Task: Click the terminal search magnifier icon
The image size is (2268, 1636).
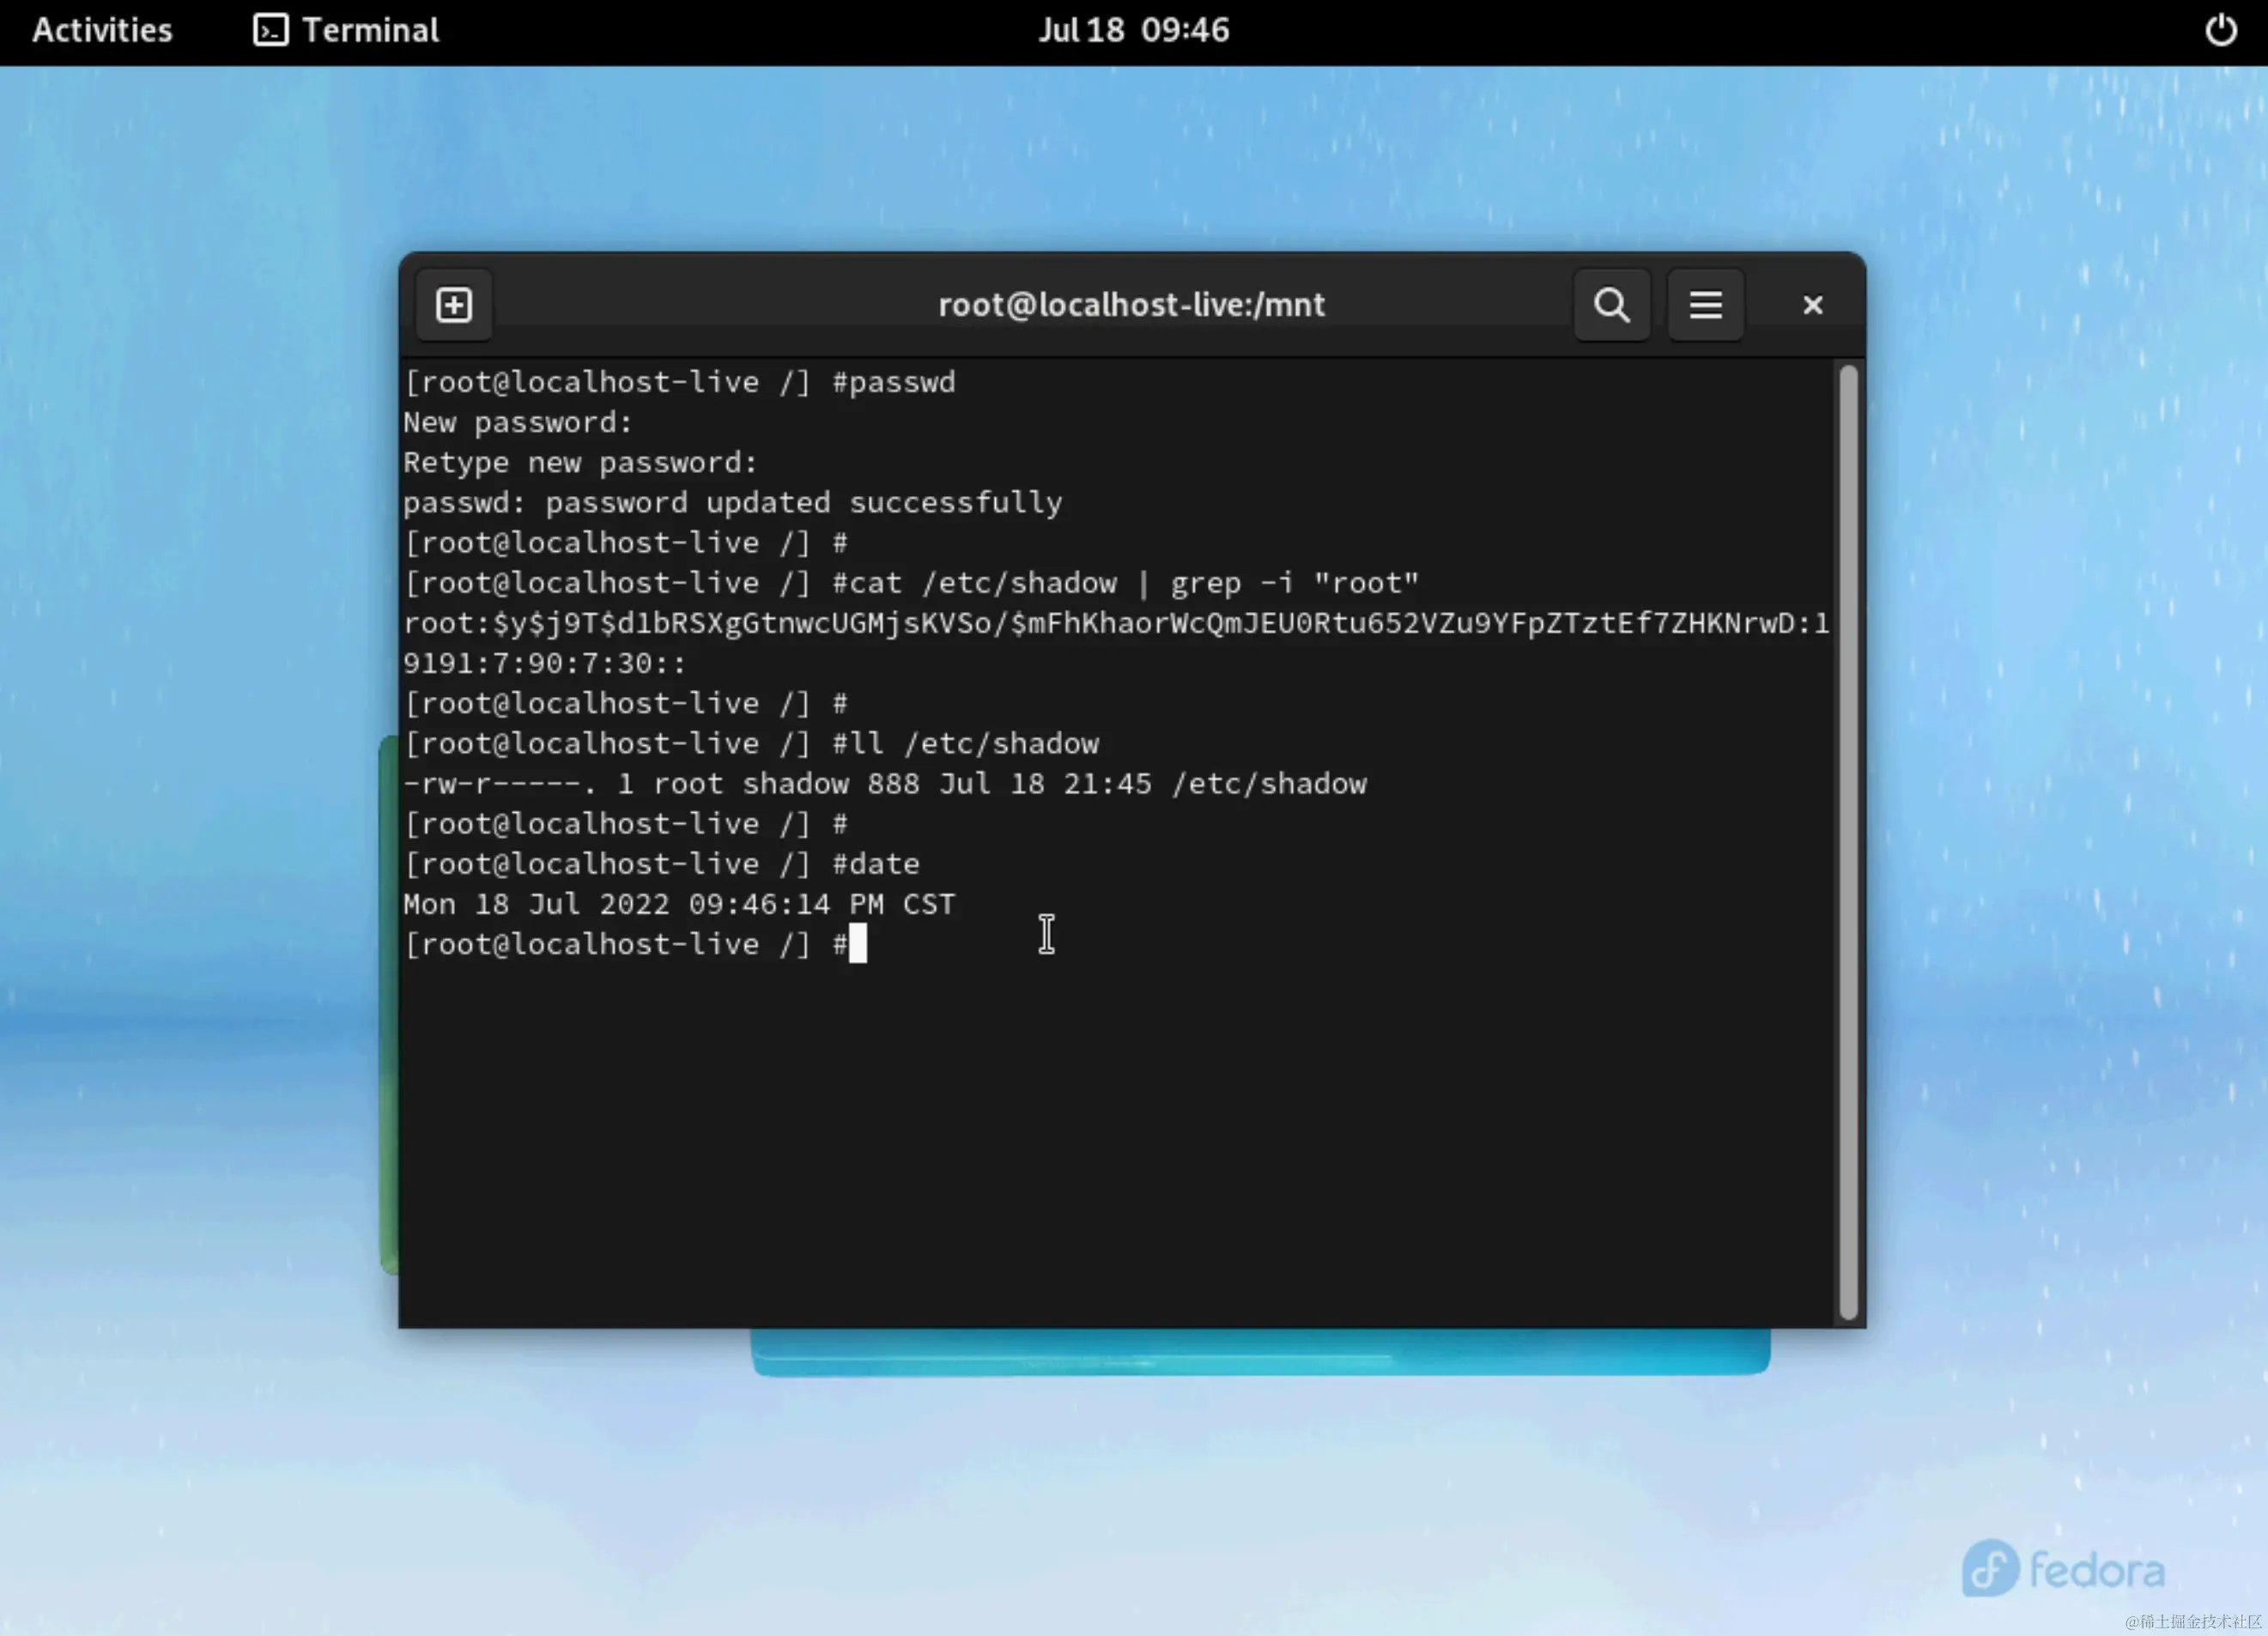Action: point(1611,305)
